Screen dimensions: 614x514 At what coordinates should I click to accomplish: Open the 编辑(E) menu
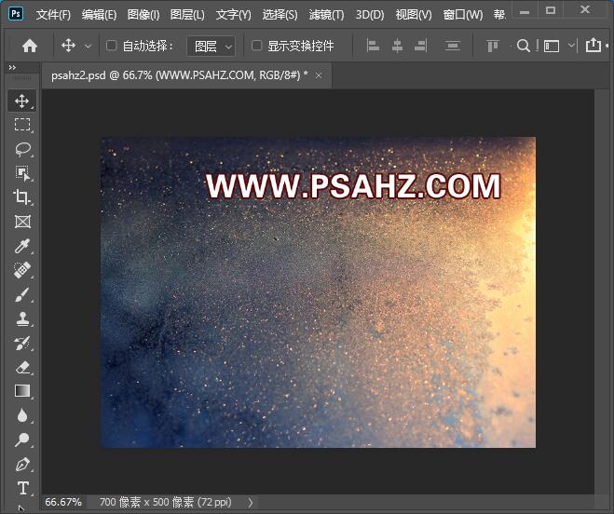99,15
